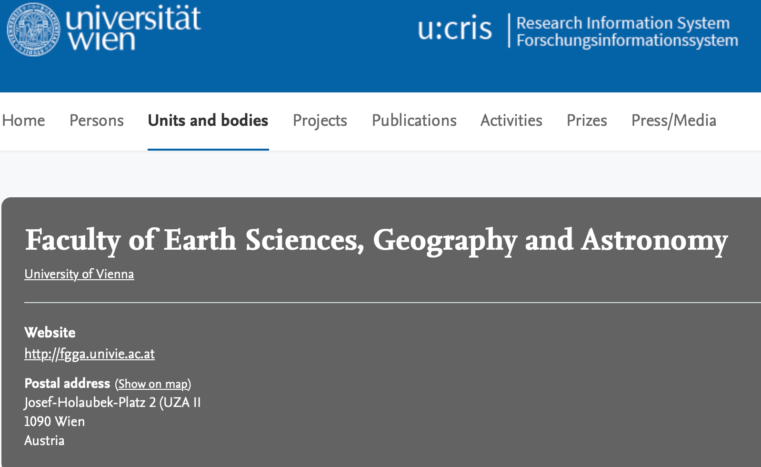
Task: Visit the fgga.univie.ac.at website link
Action: (90, 354)
